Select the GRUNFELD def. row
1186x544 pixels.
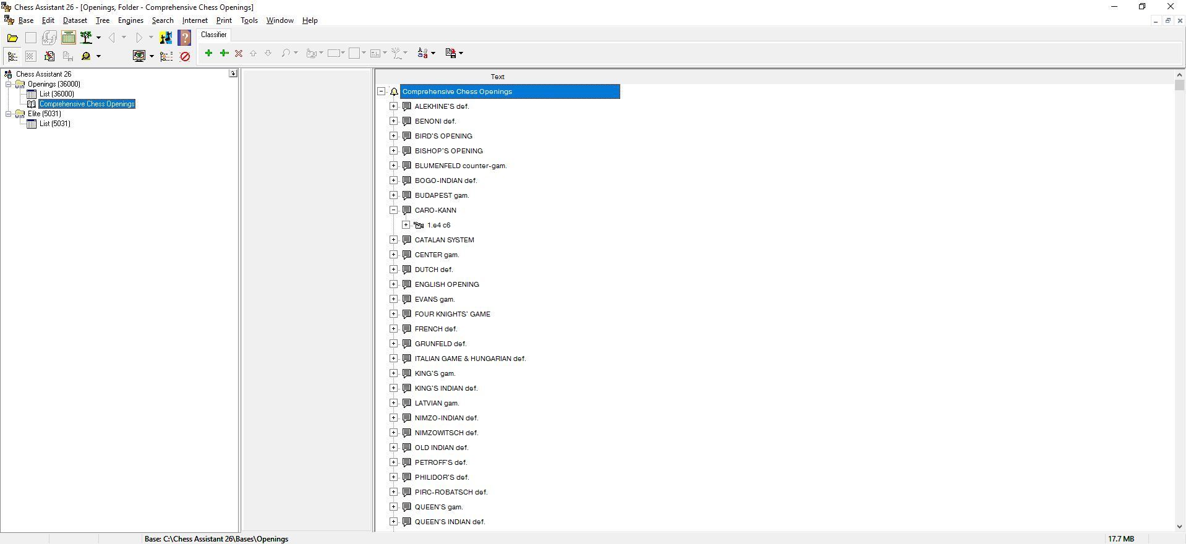pyautogui.click(x=441, y=344)
